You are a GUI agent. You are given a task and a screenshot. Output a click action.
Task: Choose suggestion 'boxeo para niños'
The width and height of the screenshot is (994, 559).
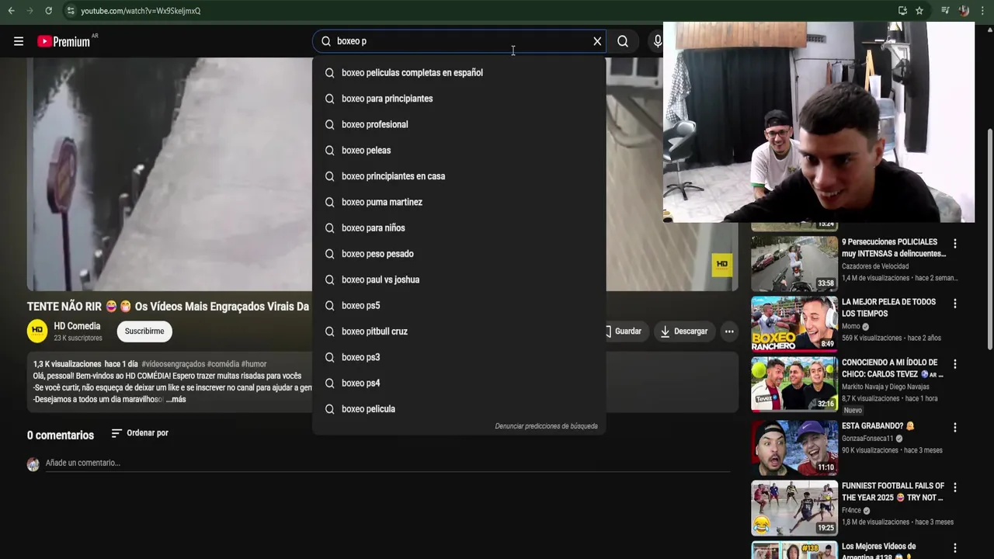(459, 227)
